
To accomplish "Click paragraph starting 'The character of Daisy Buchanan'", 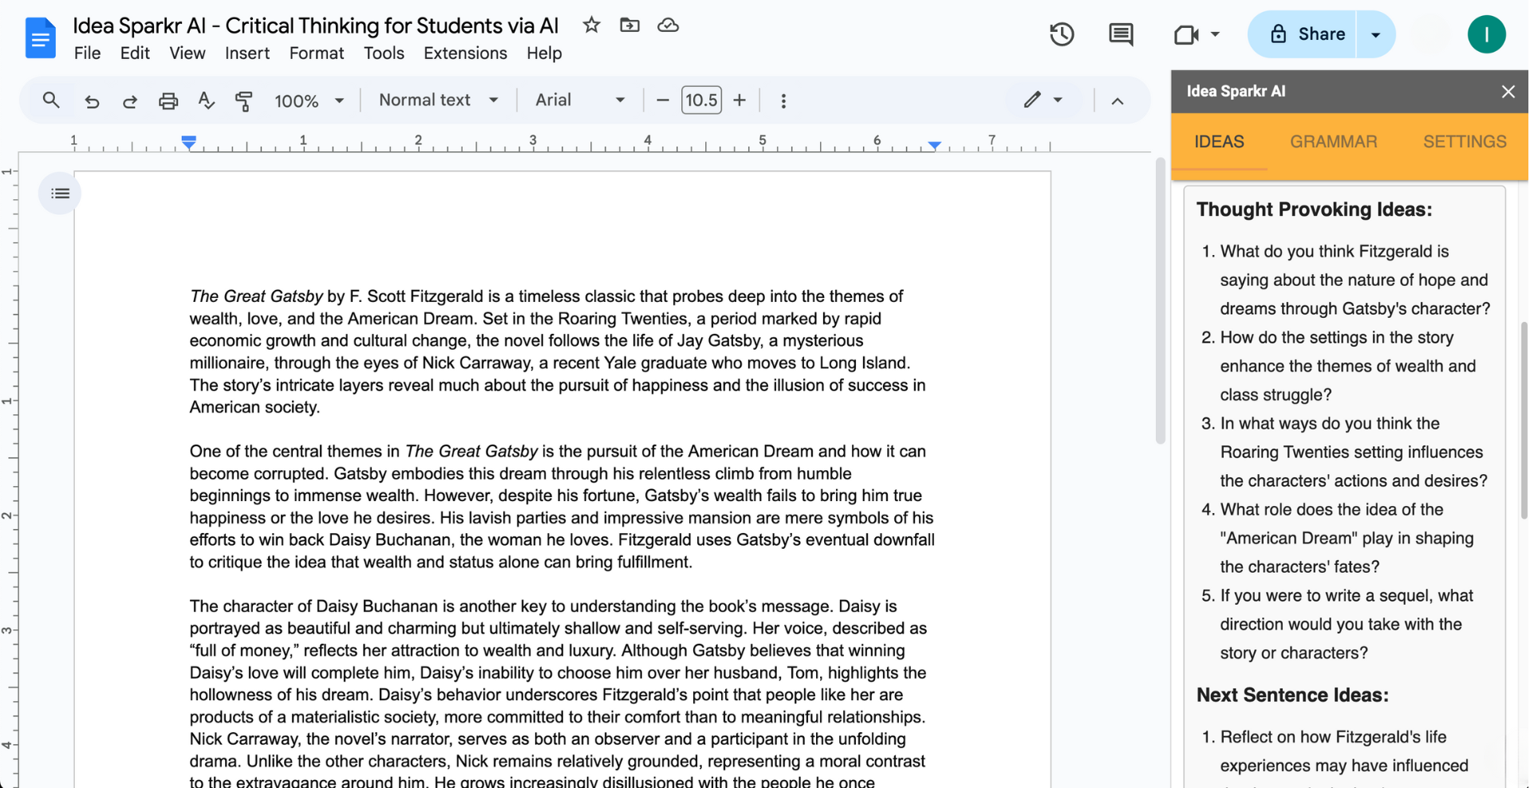I will click(558, 695).
